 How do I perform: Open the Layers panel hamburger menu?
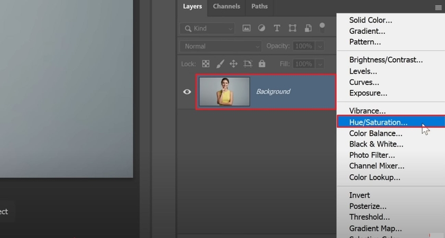[438, 7]
